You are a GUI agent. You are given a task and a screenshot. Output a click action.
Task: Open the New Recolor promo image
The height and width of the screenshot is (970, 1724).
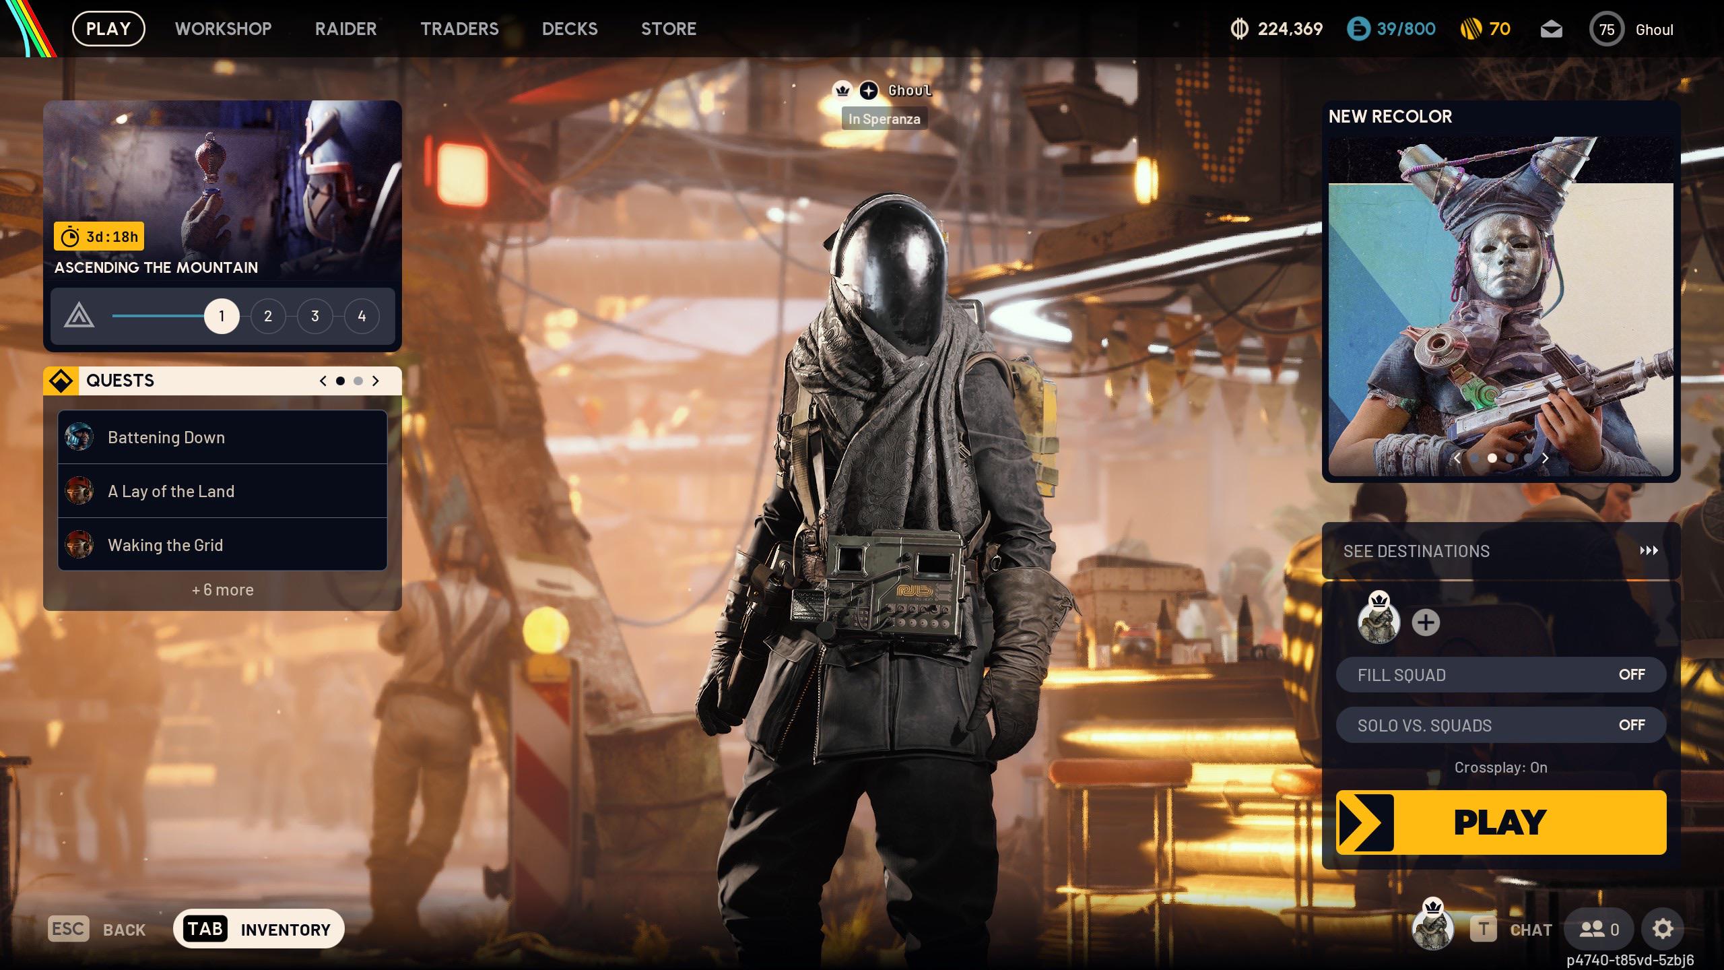1501,306
